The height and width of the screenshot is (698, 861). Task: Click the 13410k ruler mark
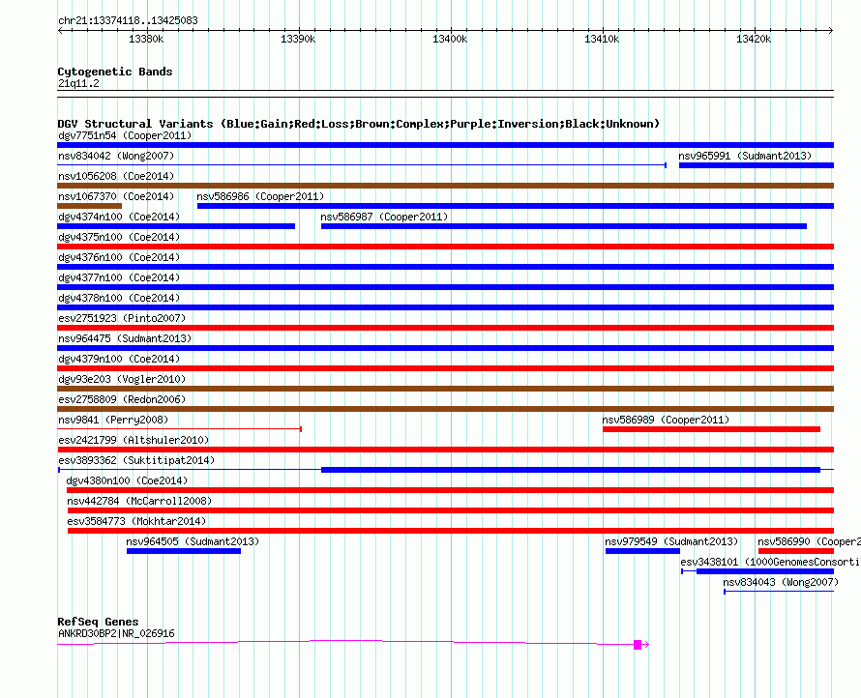(602, 39)
